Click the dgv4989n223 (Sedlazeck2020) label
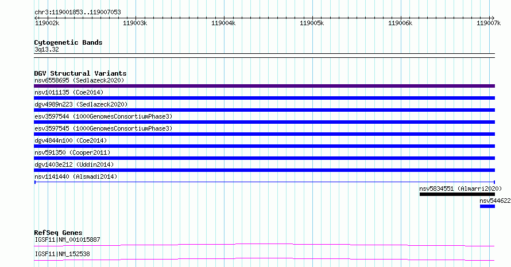This screenshot has width=511, height=267. [x=81, y=104]
